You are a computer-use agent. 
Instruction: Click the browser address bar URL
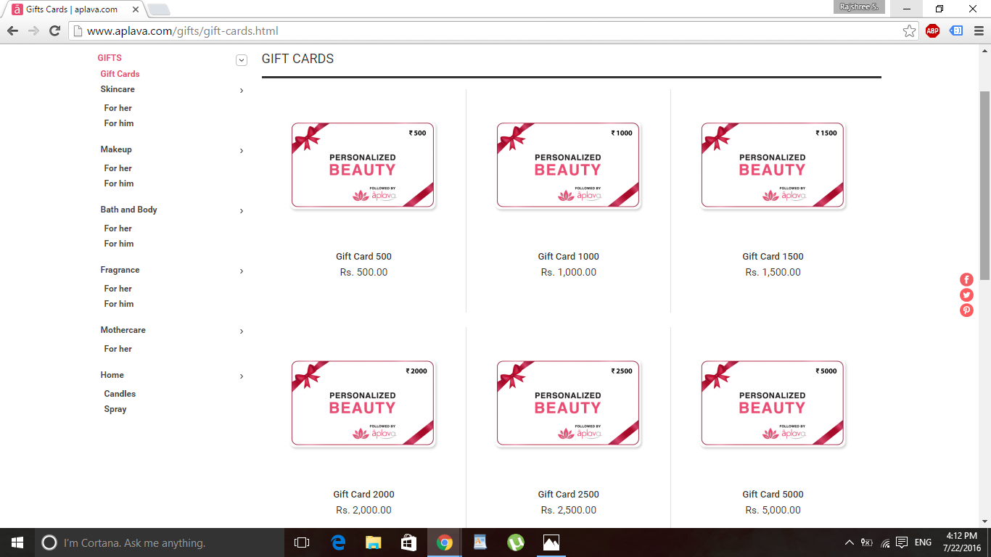point(182,31)
